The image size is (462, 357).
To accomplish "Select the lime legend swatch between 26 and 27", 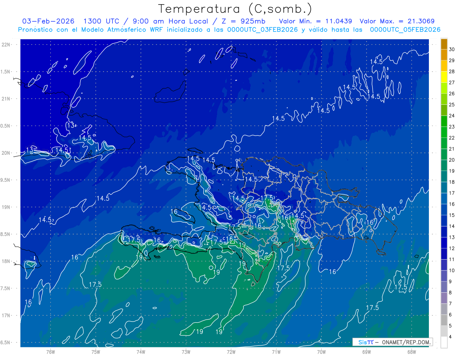I will 444,88.
